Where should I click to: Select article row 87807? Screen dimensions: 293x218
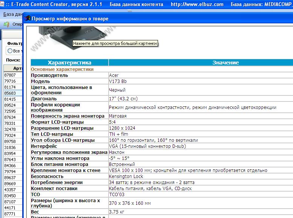[13, 75]
